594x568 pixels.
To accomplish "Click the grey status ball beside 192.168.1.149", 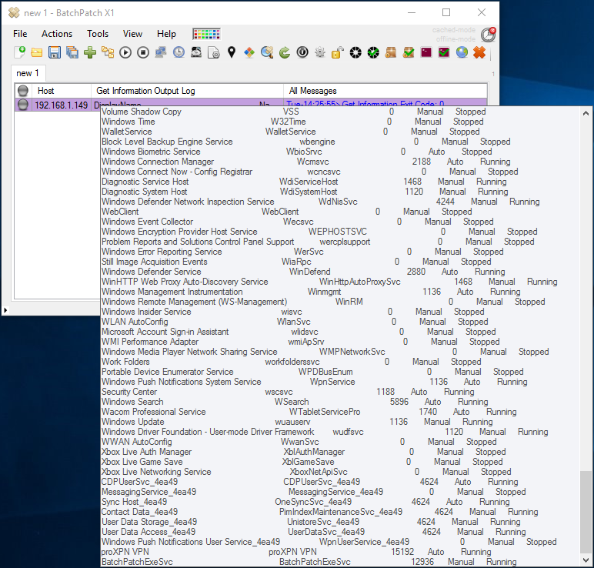I will pos(23,105).
